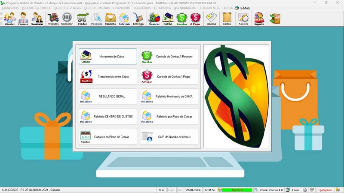Click the 17:31:56 clock in status bar
This screenshot has height=193, width=344.
tap(210, 190)
